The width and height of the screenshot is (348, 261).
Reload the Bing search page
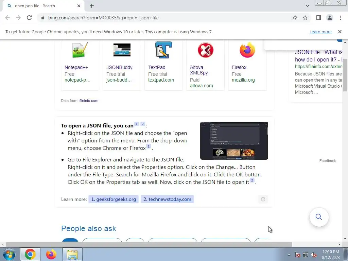click(x=29, y=18)
